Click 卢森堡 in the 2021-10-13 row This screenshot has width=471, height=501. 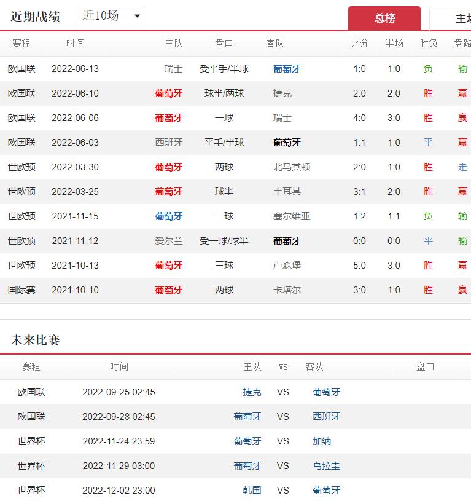click(x=287, y=266)
